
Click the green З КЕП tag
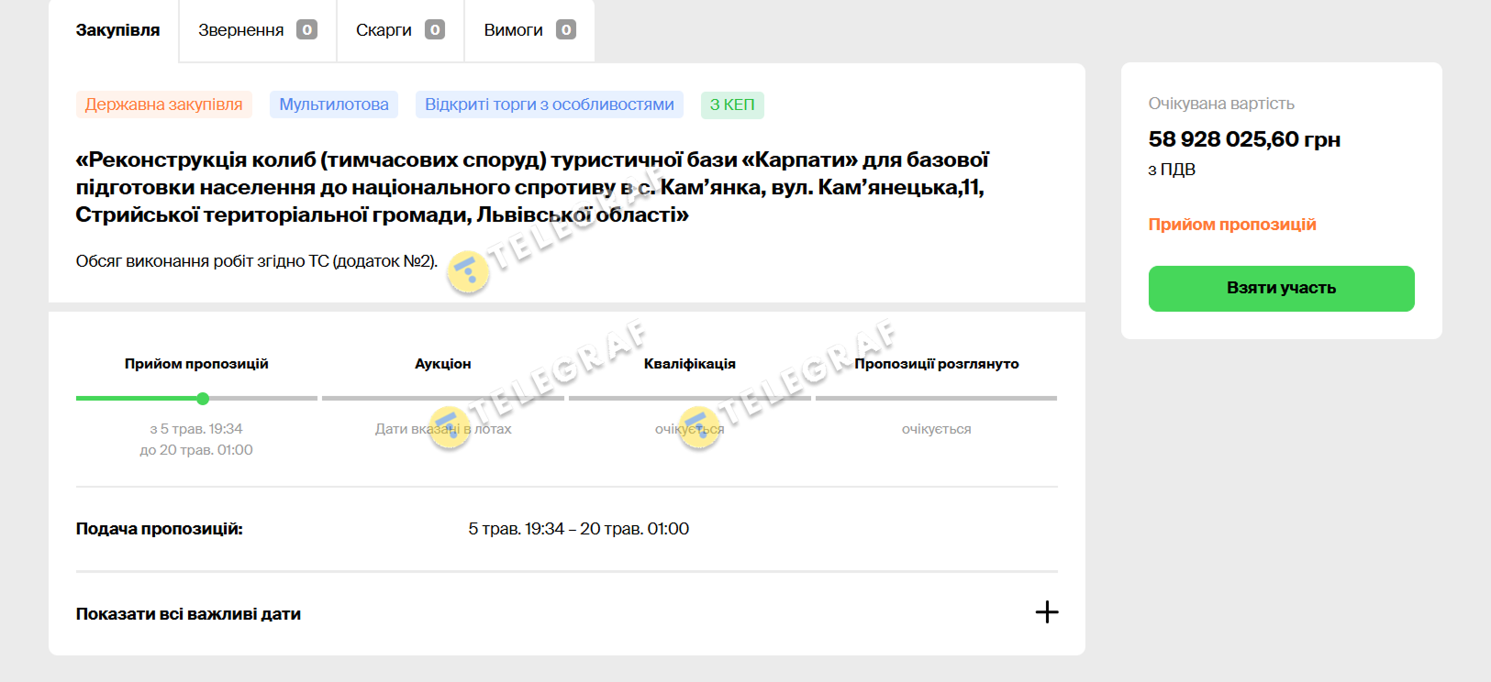731,104
